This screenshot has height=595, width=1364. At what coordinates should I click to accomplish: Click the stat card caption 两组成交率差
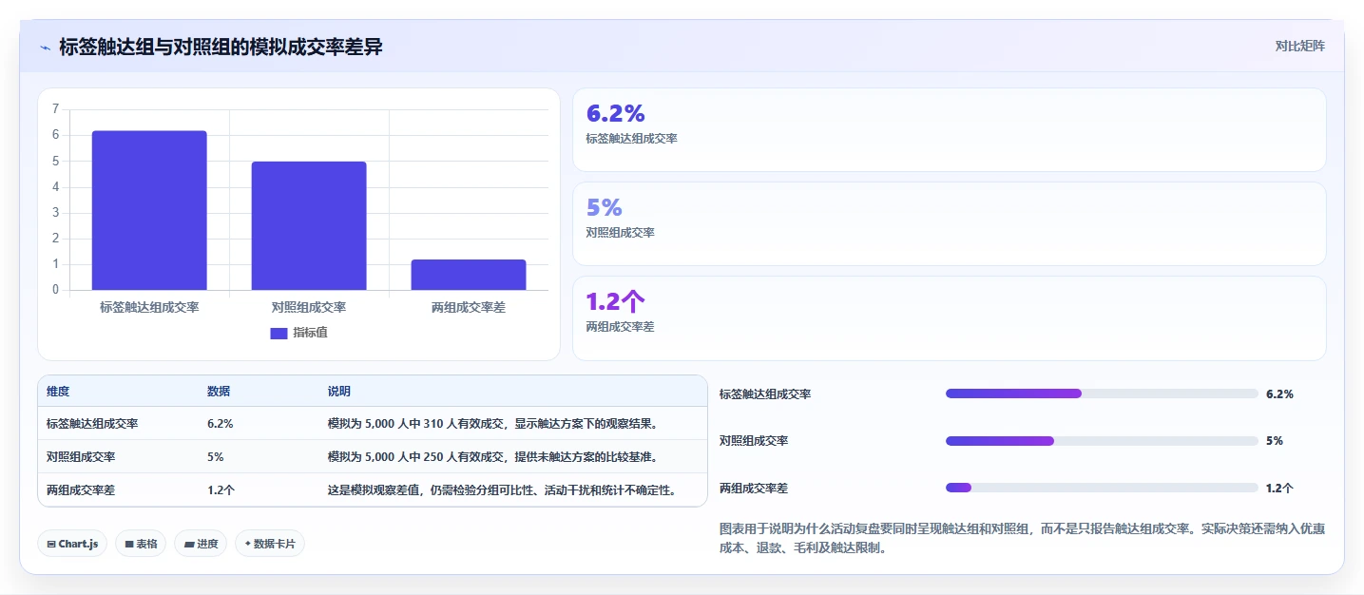click(621, 327)
